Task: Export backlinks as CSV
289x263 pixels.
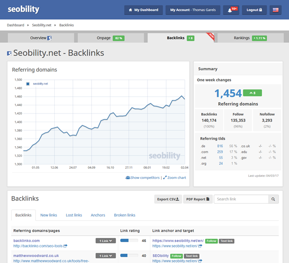Action: tap(168, 199)
